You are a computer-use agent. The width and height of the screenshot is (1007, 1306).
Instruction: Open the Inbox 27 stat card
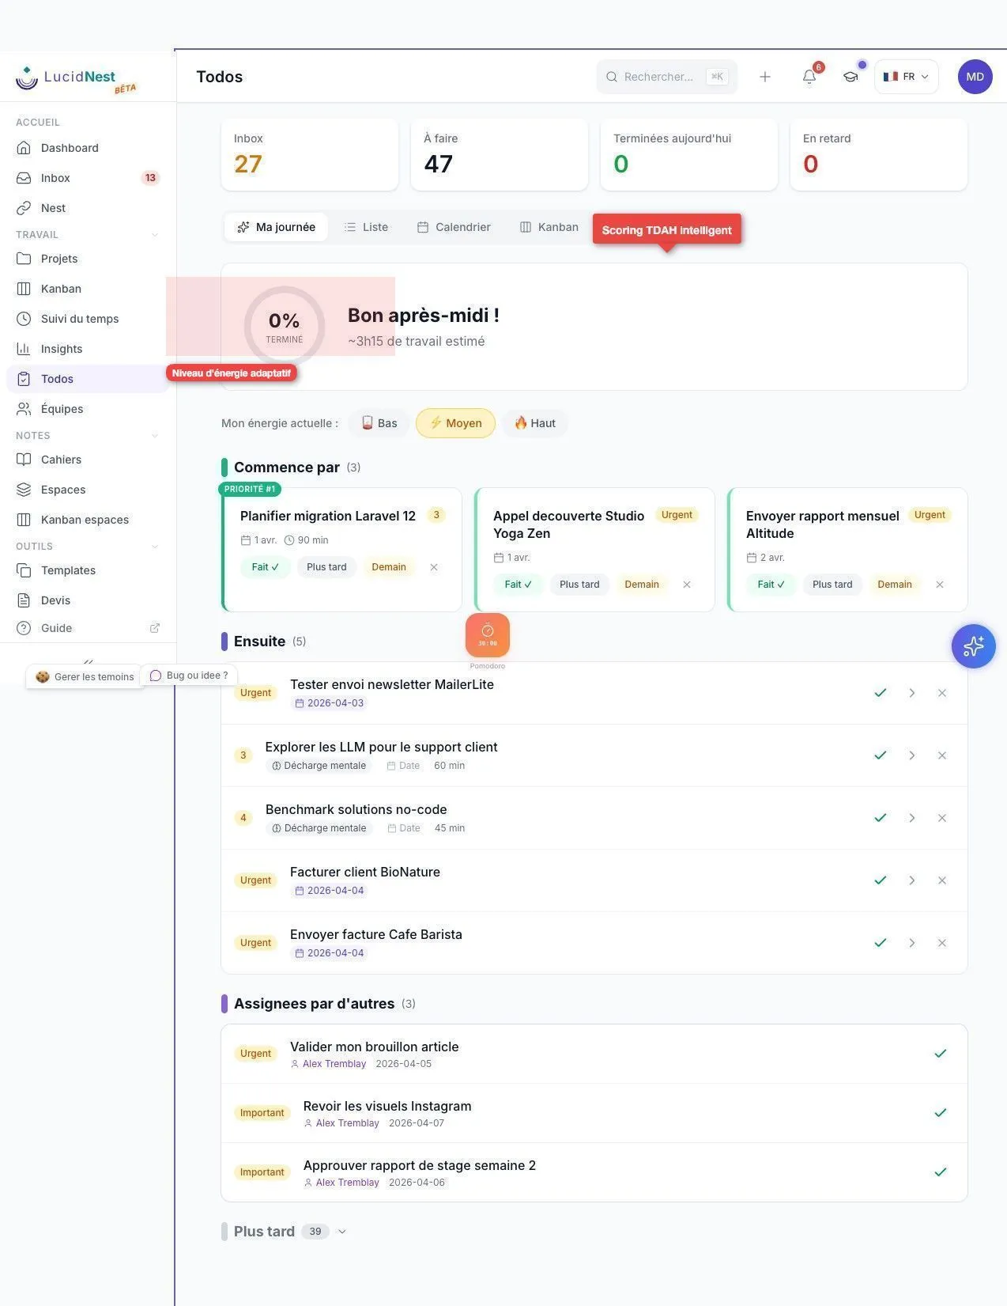pos(310,155)
